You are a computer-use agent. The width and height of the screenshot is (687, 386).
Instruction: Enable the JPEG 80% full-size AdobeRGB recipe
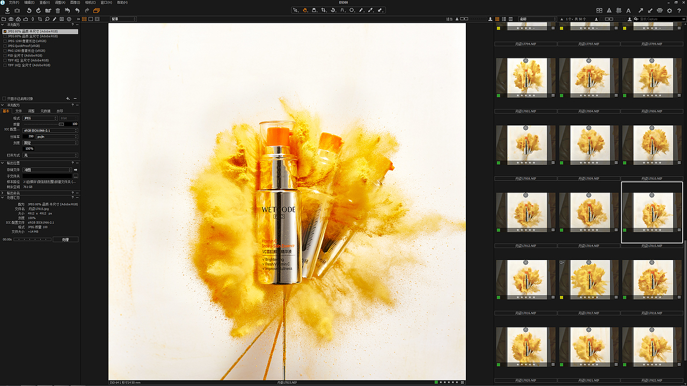(5, 36)
